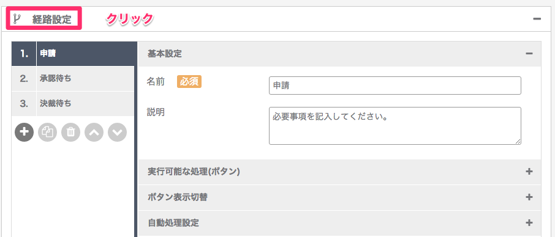This screenshot has height=237, width=555.
Task: Expand the 自動処理設定 section plus icon
Action: (x=529, y=223)
